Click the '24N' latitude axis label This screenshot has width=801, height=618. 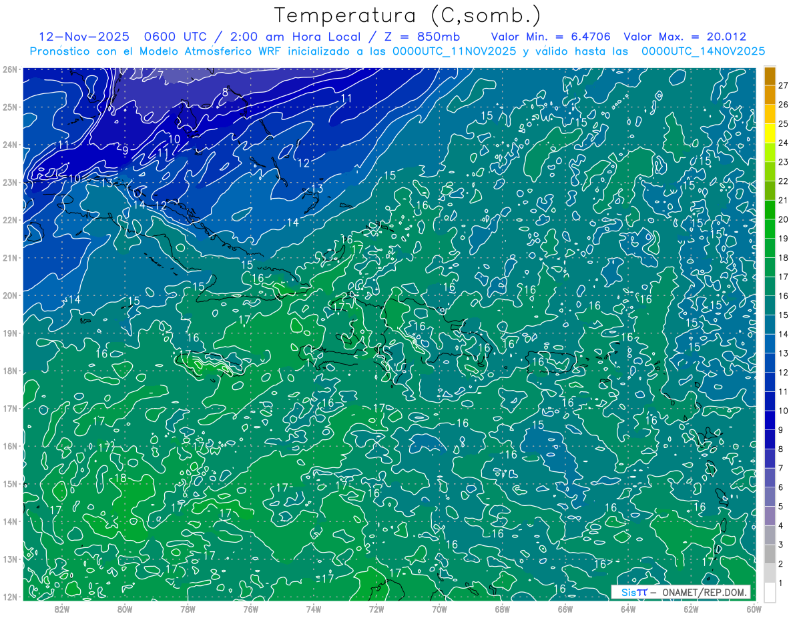10,145
